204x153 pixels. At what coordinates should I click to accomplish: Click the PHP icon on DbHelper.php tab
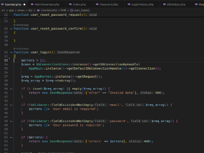(165, 4)
